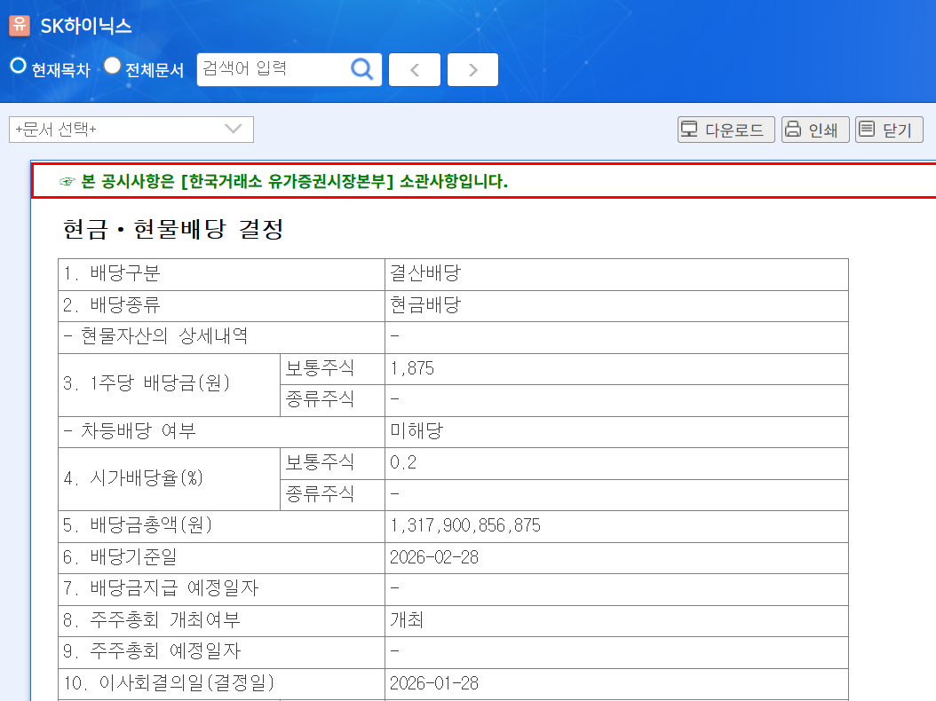This screenshot has width=936, height=701.
Task: Click the printer icon
Action: [793, 129]
